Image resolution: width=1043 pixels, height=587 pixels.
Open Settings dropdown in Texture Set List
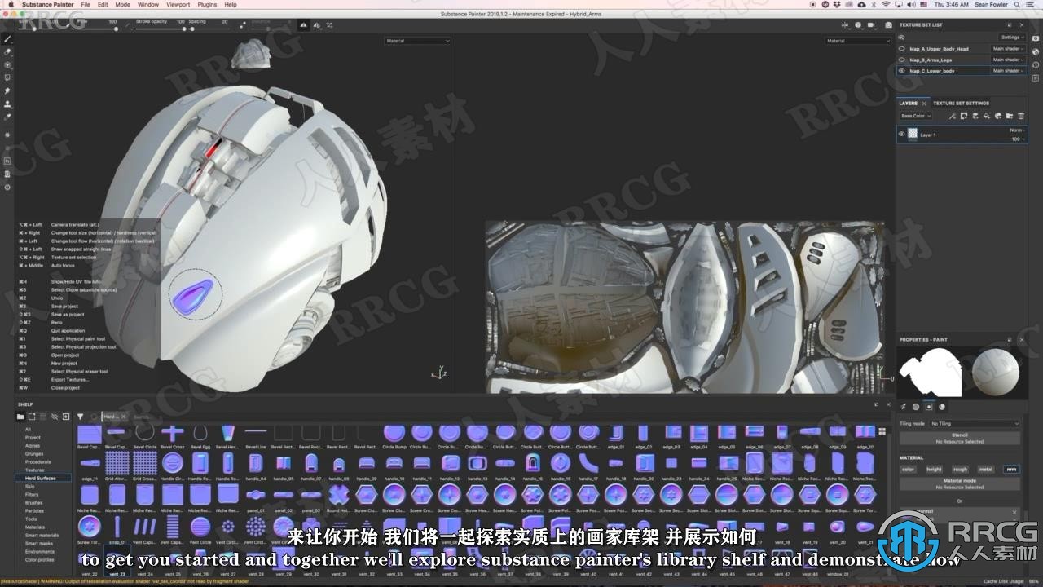pos(1012,38)
